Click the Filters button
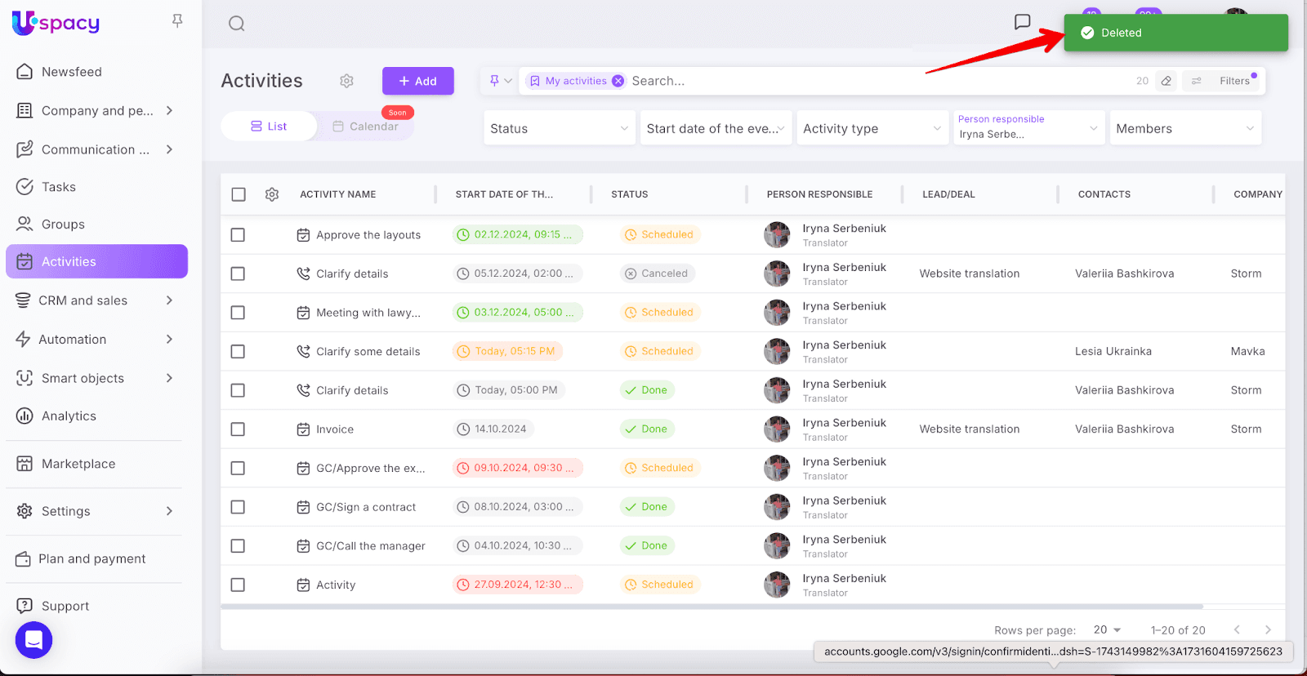Viewport: 1307px width, 676px height. pyautogui.click(x=1224, y=81)
